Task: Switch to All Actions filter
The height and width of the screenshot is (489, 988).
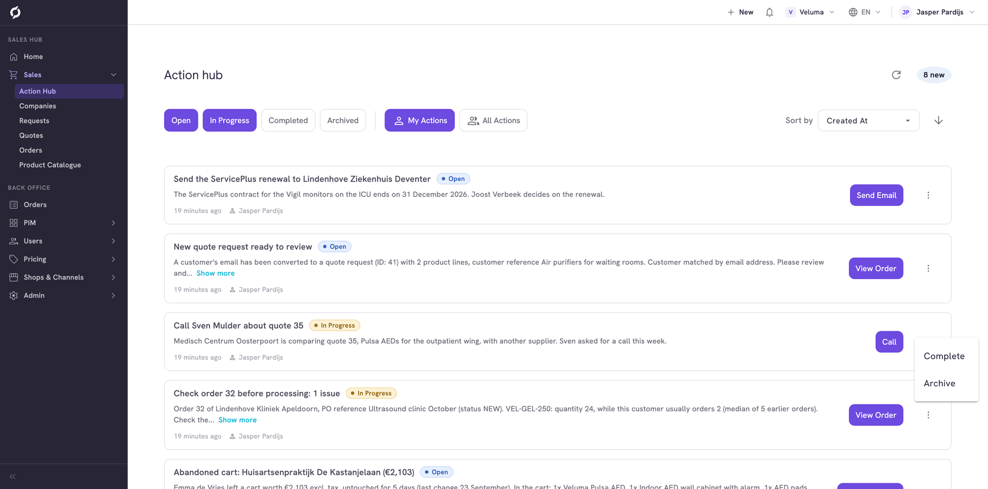Action: pos(493,120)
